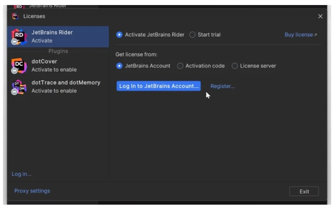Image resolution: width=332 pixels, height=208 pixels.
Task: Click the 'Activate' status under JetBrains Rider
Action: [42, 41]
